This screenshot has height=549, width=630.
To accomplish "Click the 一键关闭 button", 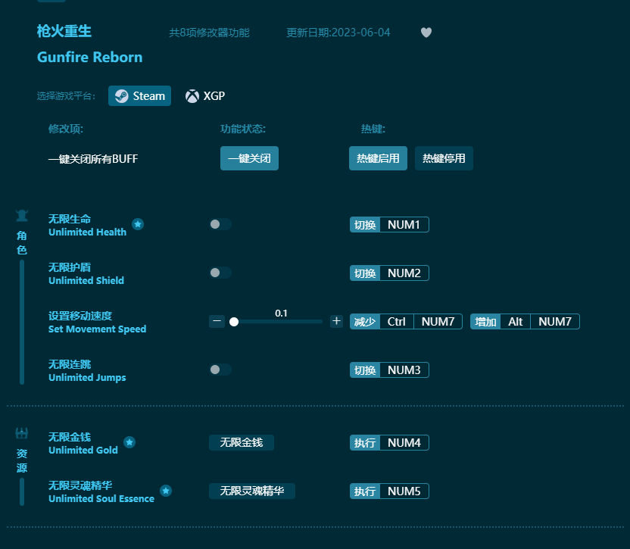I will [249, 158].
